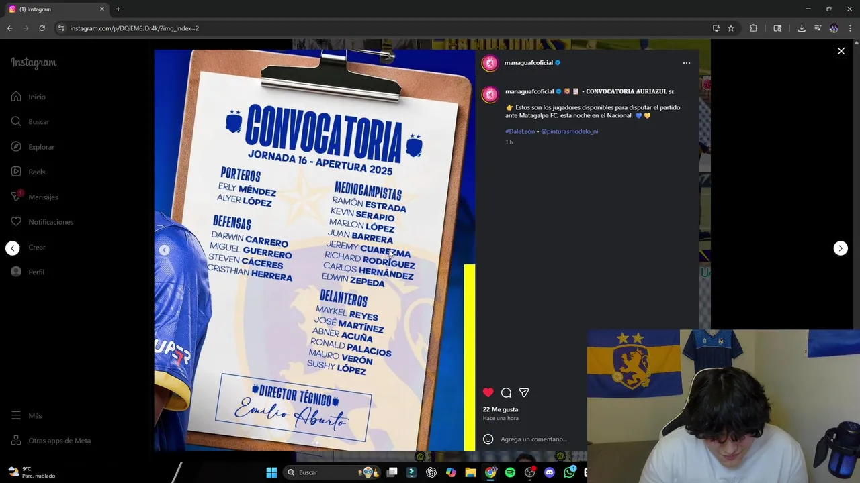860x483 pixels.
Task: Open Notificaciones in the sidebar
Action: (42, 222)
